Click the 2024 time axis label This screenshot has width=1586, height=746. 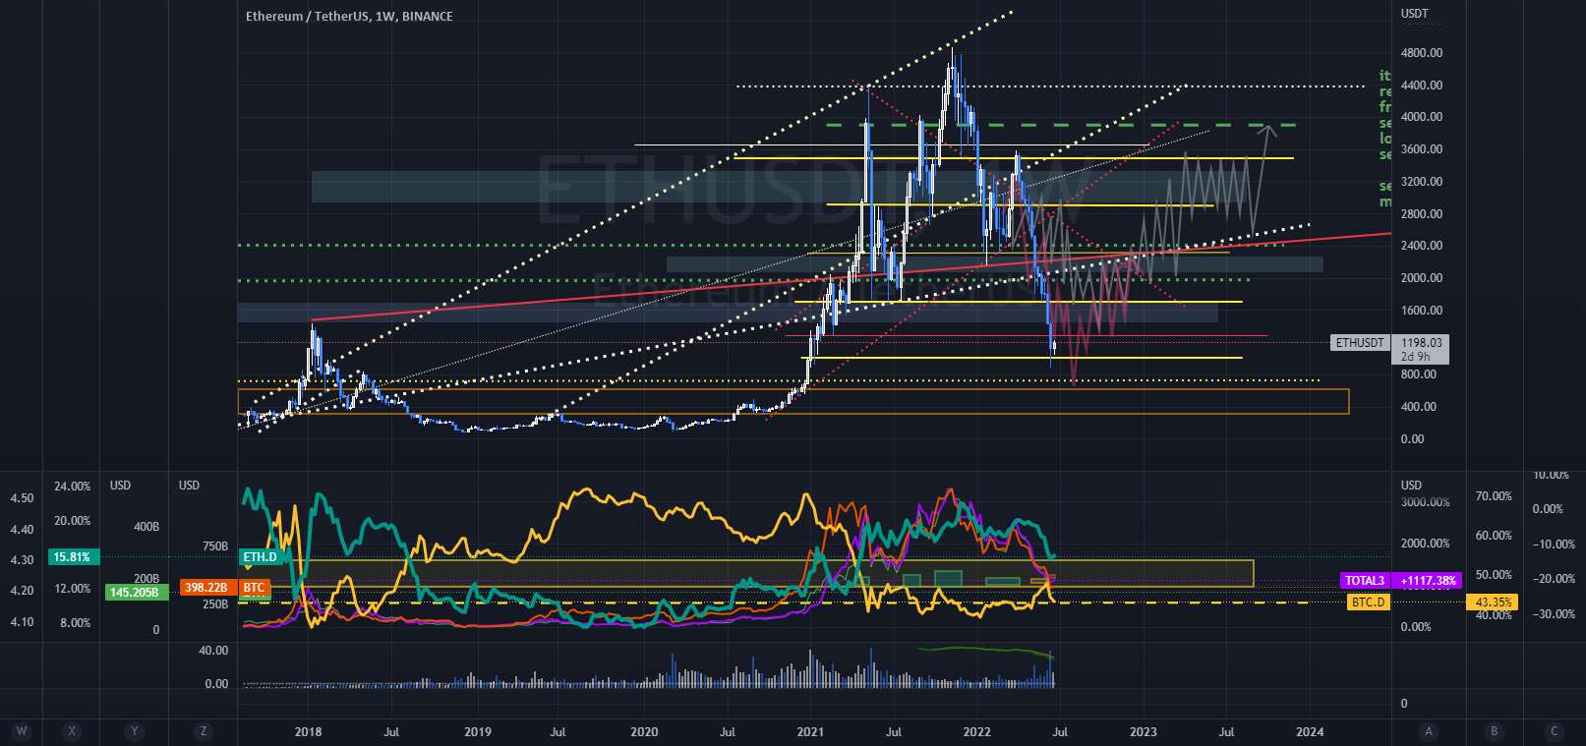point(1310,731)
